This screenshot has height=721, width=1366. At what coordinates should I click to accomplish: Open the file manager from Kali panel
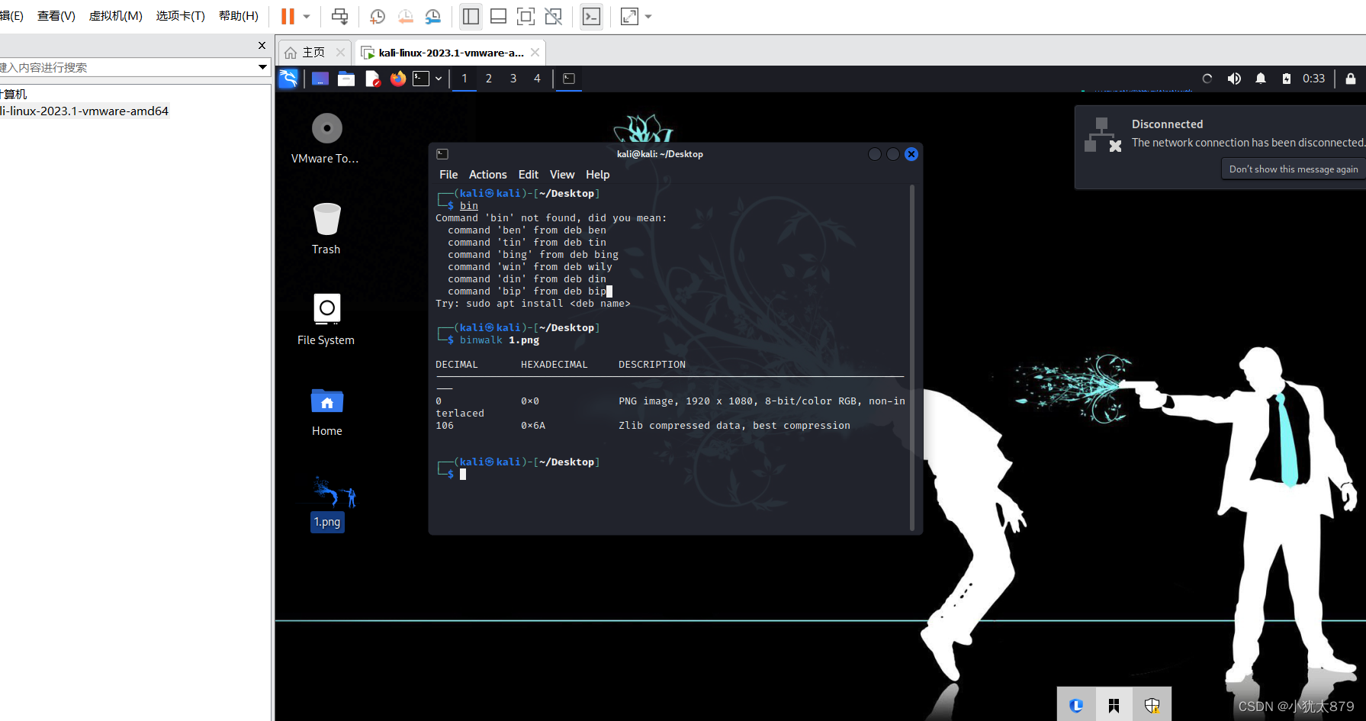click(x=346, y=79)
